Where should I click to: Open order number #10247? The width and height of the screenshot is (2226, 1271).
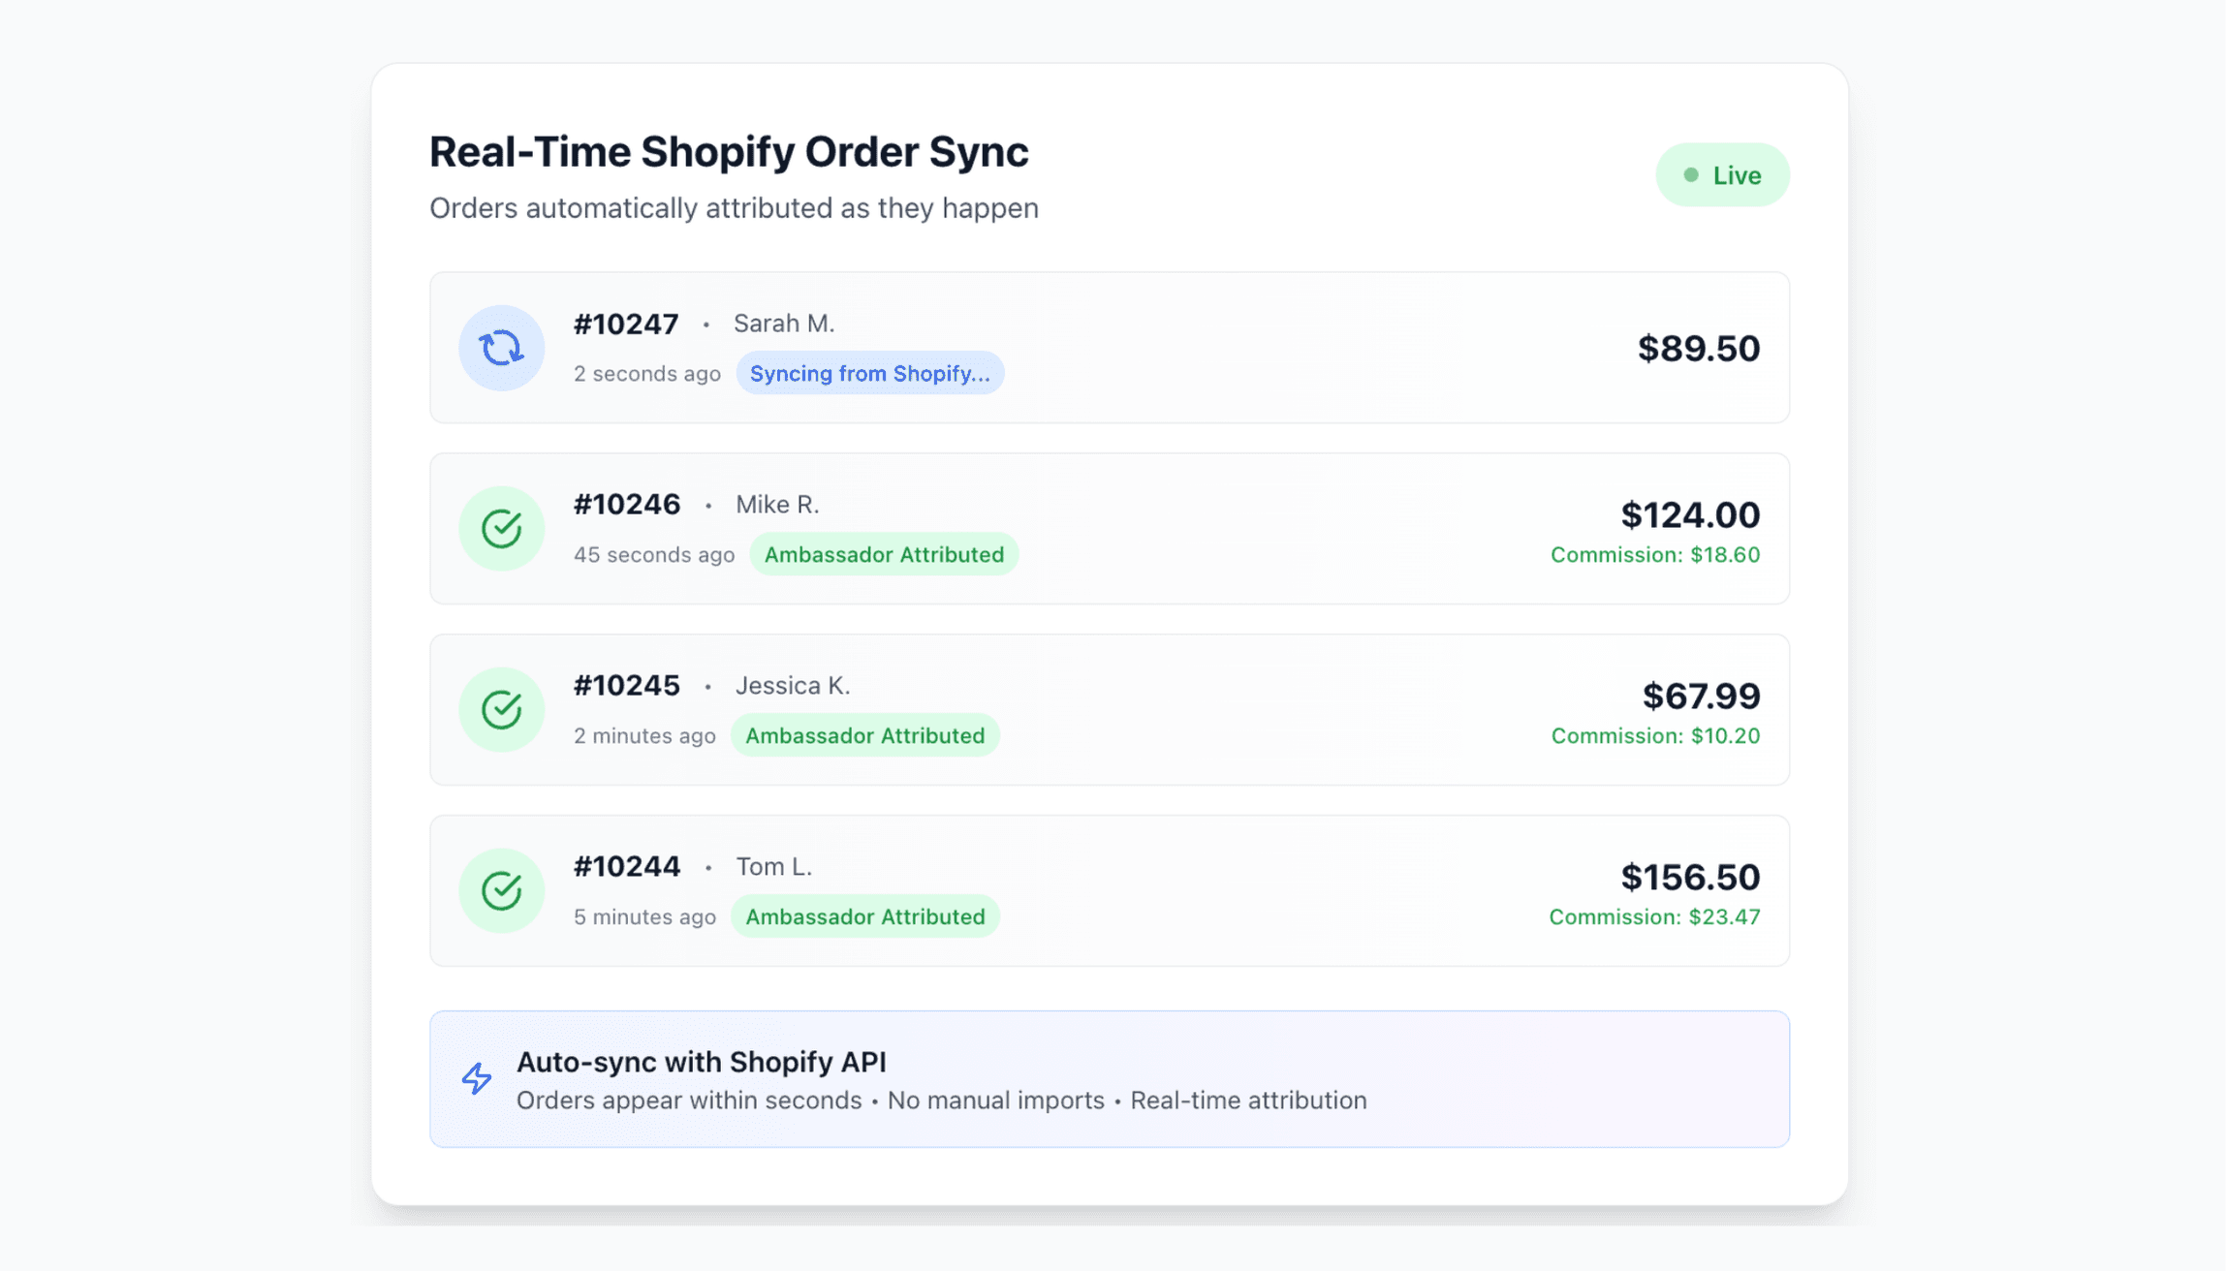pyautogui.click(x=625, y=324)
